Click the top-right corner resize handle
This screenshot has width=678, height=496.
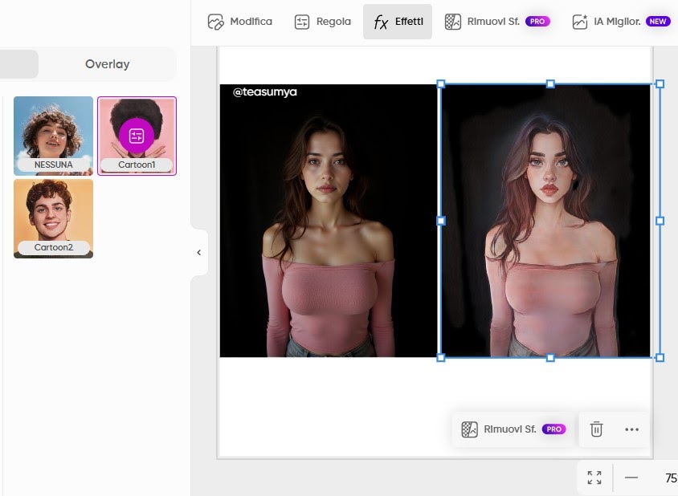(x=660, y=83)
